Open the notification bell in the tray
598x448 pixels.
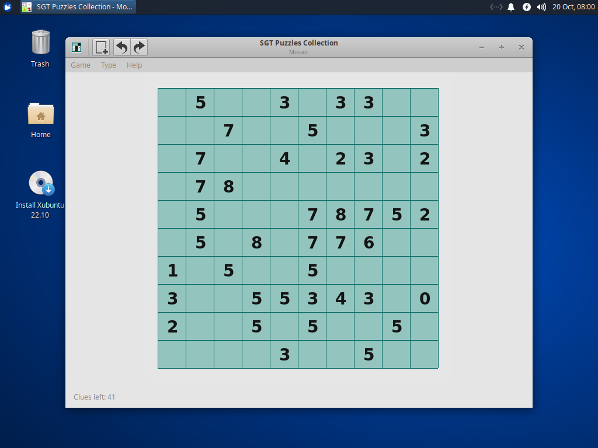[512, 7]
